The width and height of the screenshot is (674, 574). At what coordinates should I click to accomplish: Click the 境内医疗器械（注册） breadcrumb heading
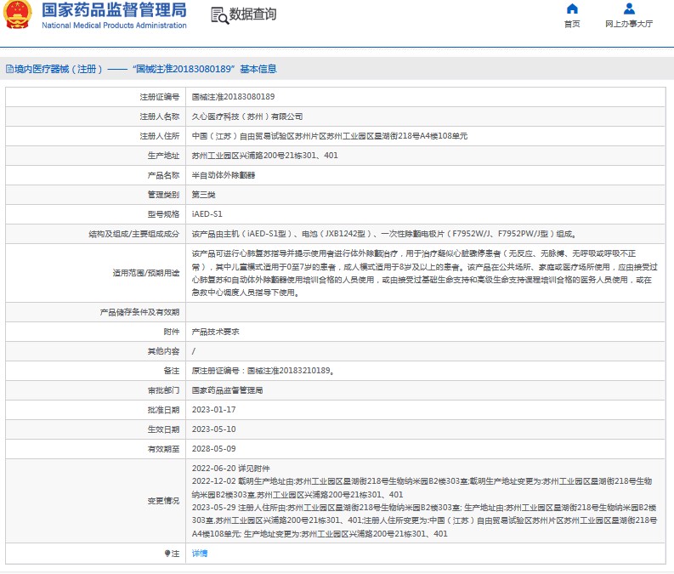[59, 69]
